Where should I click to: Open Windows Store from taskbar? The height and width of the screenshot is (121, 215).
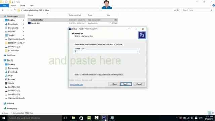point(81,118)
